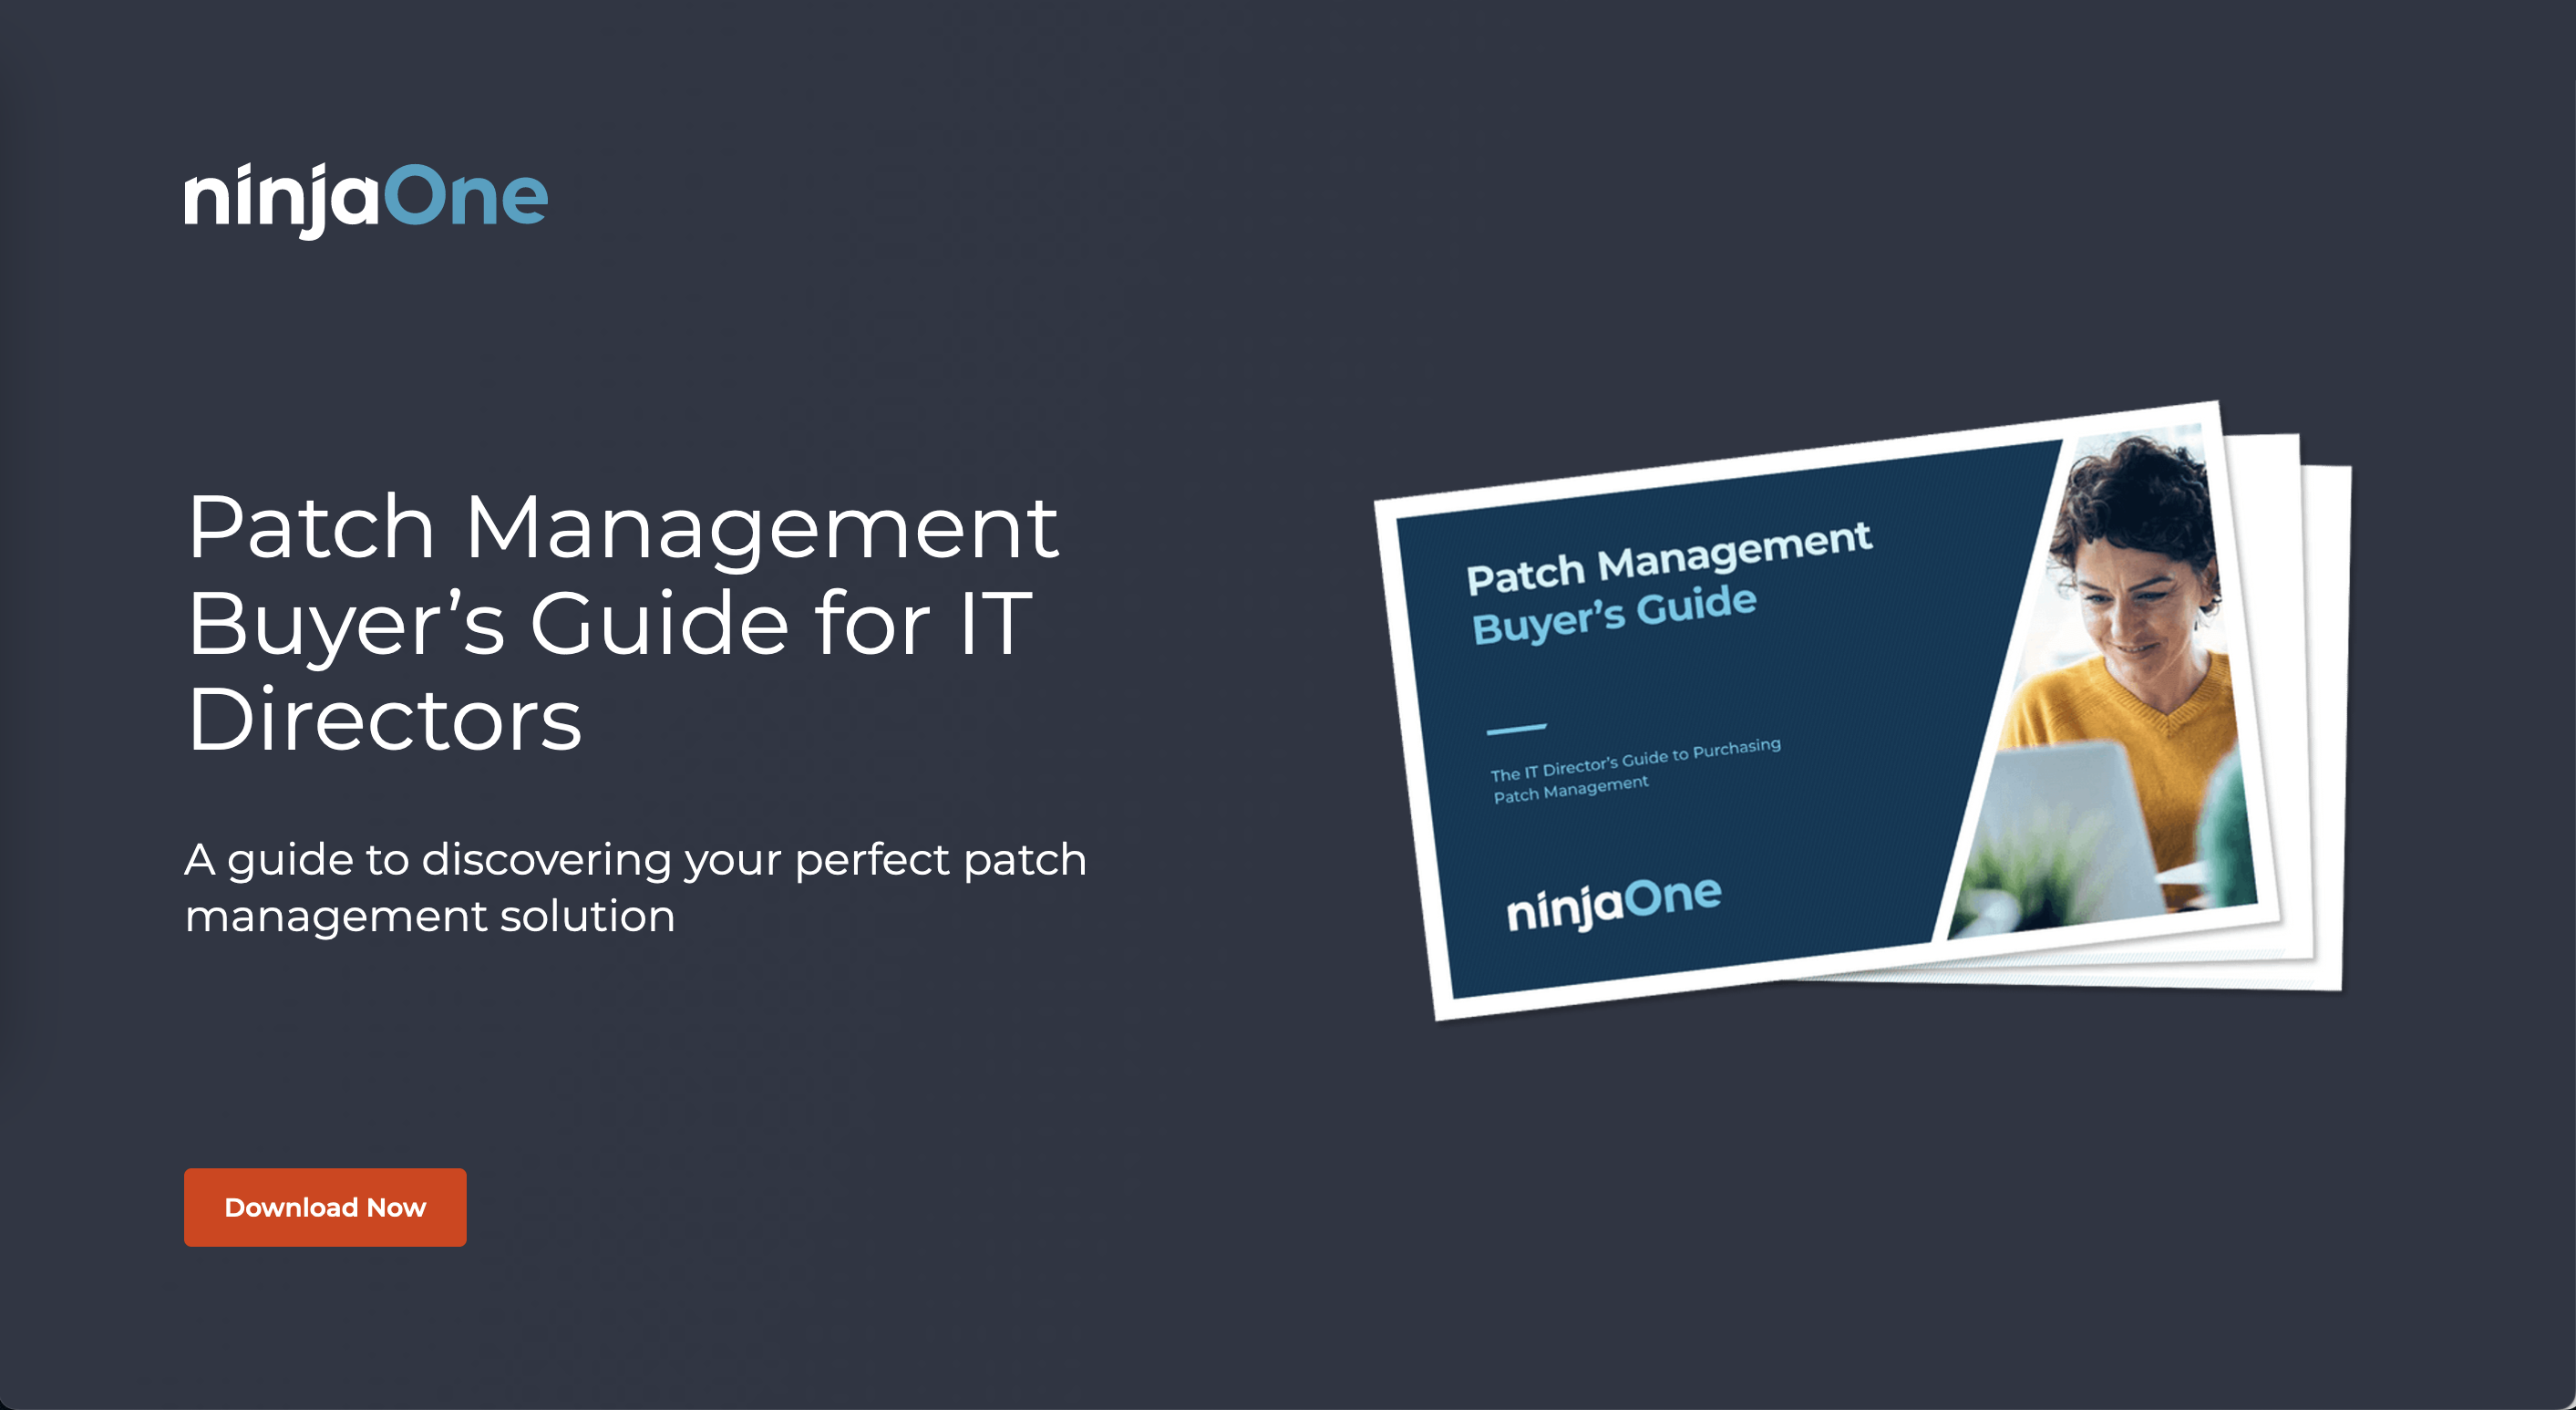Click 'The IT Director's Guide to Purchasing' caption
This screenshot has height=1410, width=2576.
(x=1635, y=760)
